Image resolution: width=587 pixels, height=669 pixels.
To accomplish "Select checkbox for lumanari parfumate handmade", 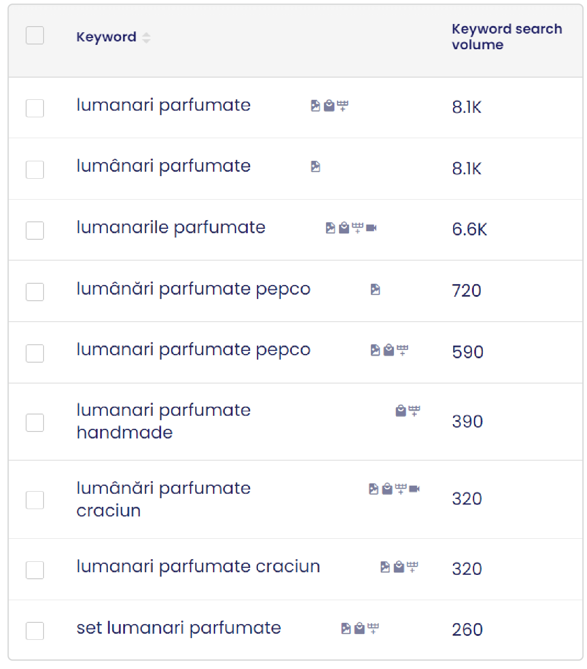I will point(35,423).
